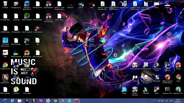The image size is (184, 103).
Task: Click the red record button overlay
Action: click(182, 3)
